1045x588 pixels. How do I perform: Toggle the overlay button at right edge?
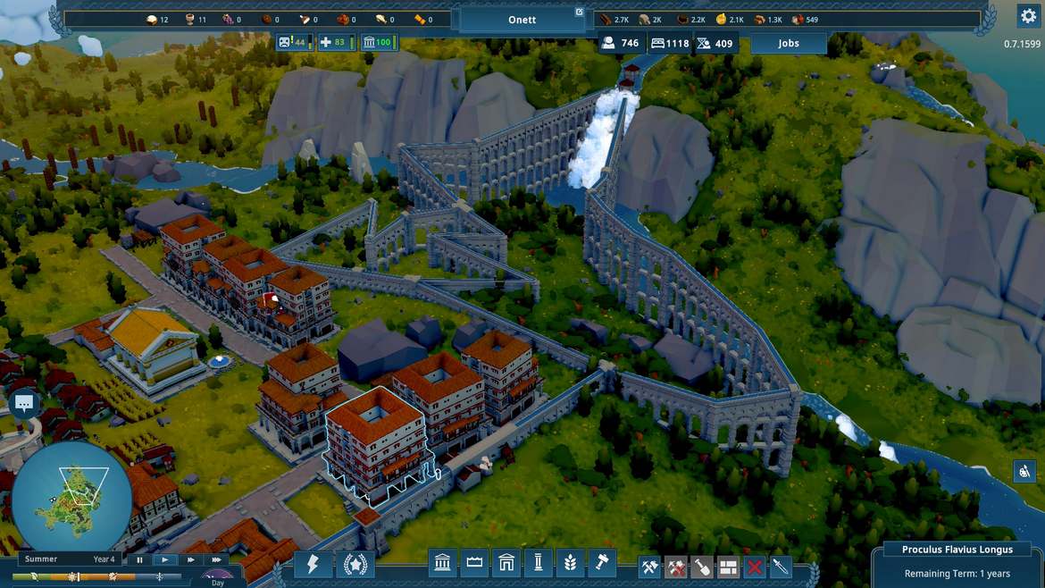pos(1024,471)
